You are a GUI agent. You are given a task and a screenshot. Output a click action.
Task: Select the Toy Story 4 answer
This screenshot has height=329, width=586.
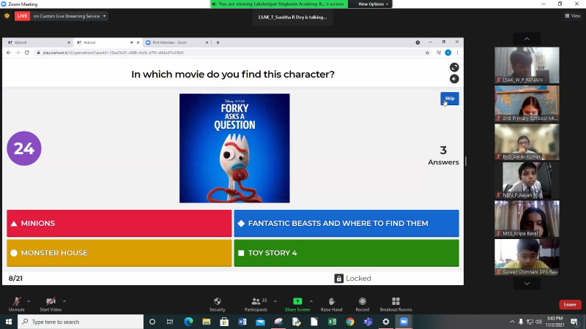point(346,253)
